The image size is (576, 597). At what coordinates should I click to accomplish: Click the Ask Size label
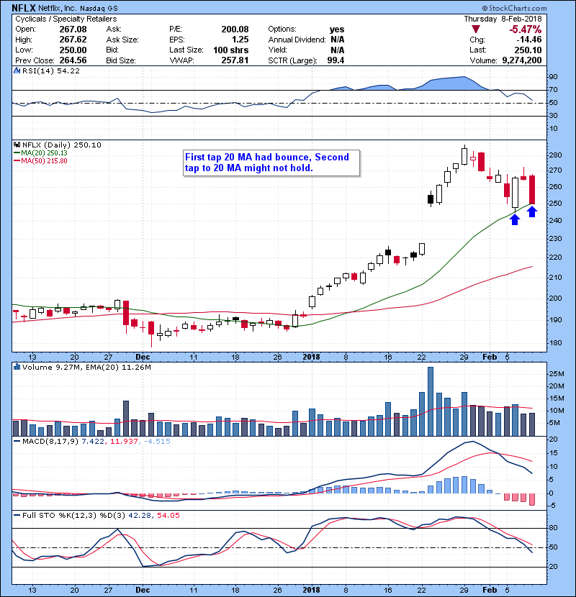coord(122,40)
